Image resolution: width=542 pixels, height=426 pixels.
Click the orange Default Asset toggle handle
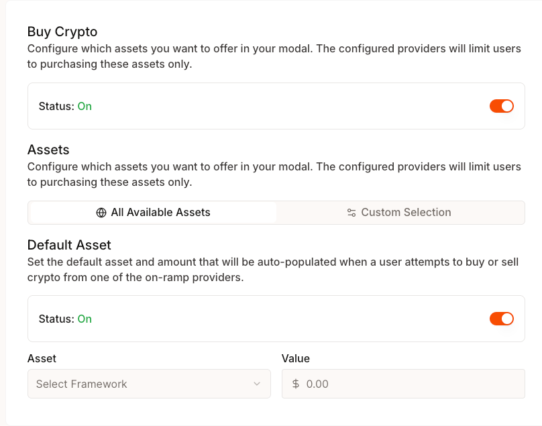click(x=506, y=319)
